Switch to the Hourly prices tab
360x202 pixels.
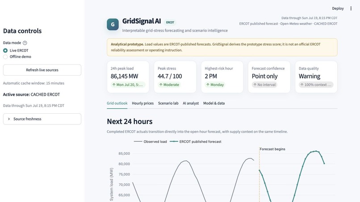pyautogui.click(x=142, y=103)
